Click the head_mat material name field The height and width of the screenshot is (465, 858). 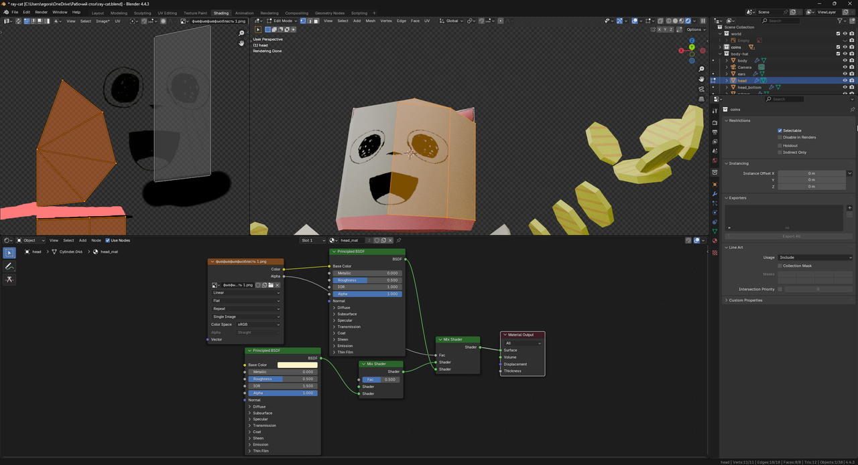click(x=351, y=240)
